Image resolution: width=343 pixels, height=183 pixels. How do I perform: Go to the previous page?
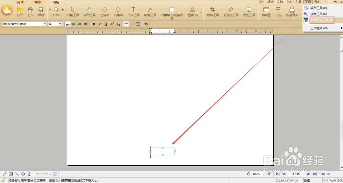click(284, 174)
